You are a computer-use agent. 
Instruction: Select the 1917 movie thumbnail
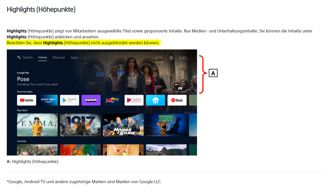click(80, 125)
